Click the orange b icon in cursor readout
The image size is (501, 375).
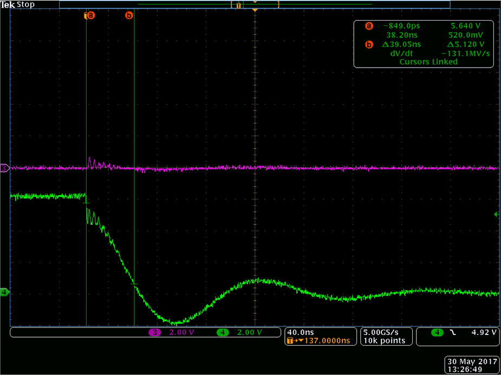369,44
